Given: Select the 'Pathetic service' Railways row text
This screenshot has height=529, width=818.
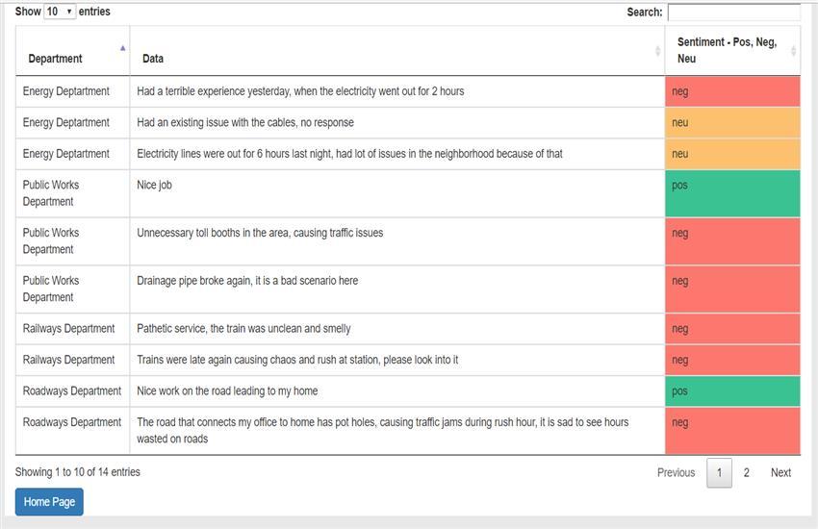Looking at the screenshot, I should pos(243,329).
